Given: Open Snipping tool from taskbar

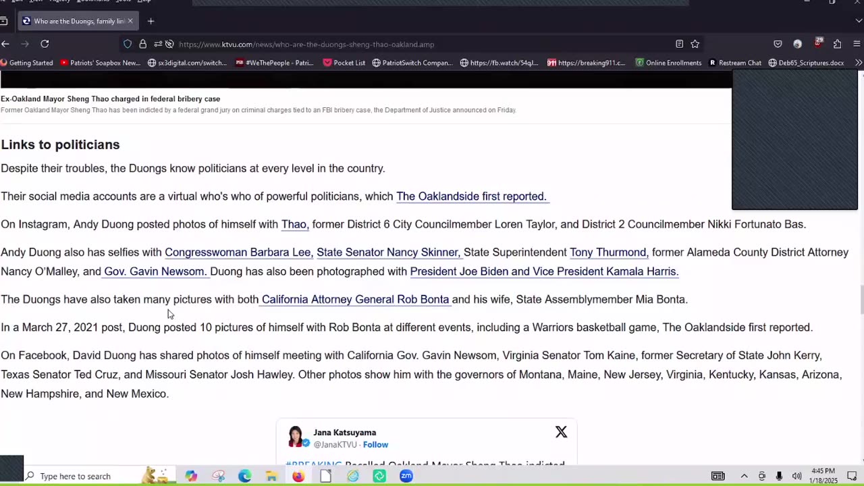Looking at the screenshot, I should point(218,476).
